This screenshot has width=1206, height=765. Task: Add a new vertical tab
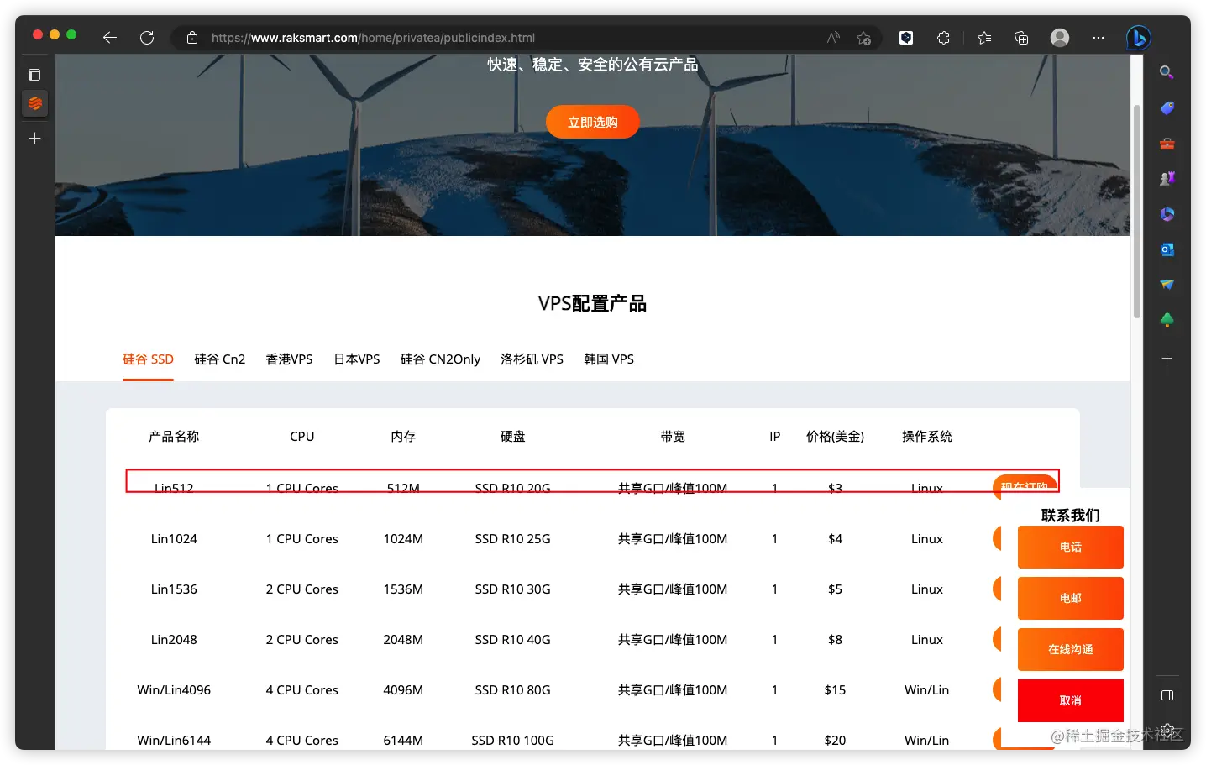[34, 138]
